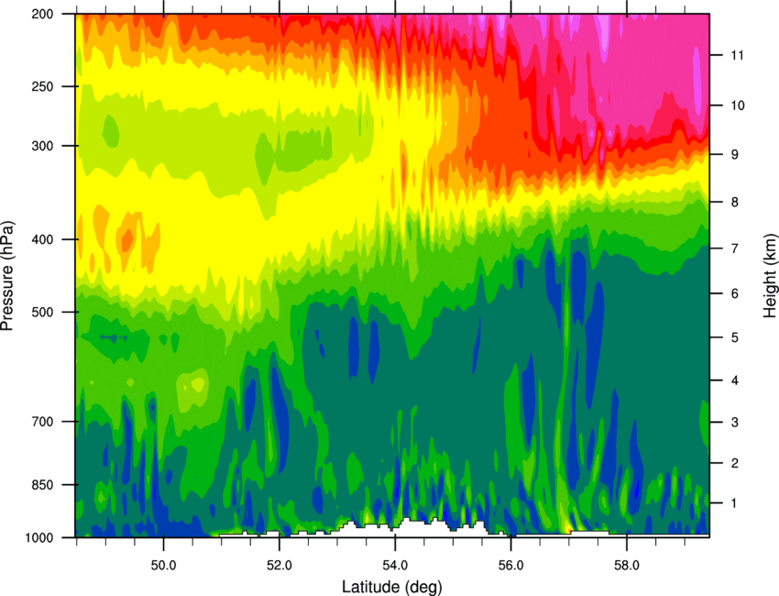
Task: Click the 56.0 latitude tick label
Action: (x=510, y=565)
